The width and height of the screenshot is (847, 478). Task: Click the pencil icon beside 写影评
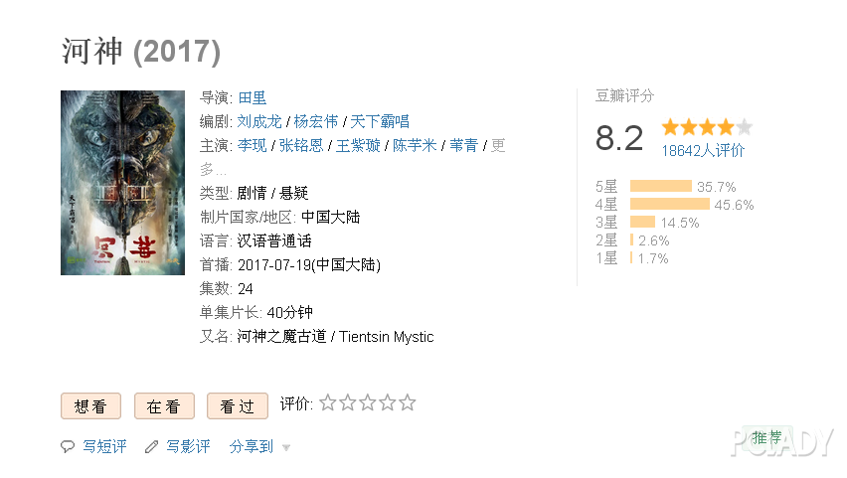click(x=152, y=446)
